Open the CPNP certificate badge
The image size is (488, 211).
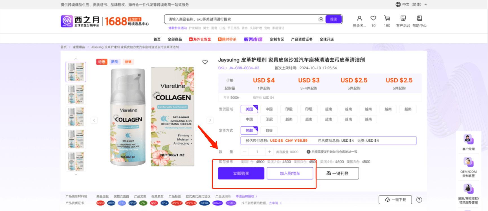click(x=133, y=203)
